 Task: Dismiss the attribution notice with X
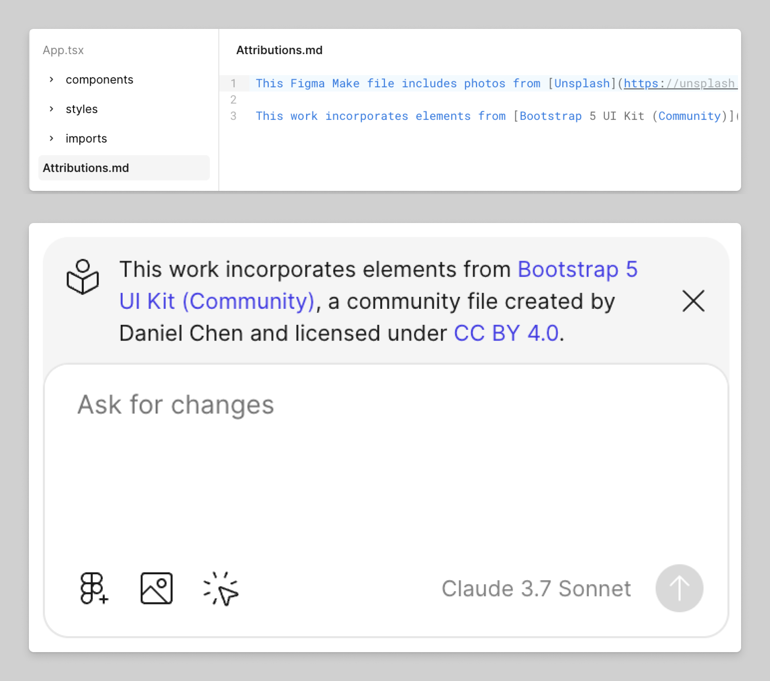click(x=693, y=301)
